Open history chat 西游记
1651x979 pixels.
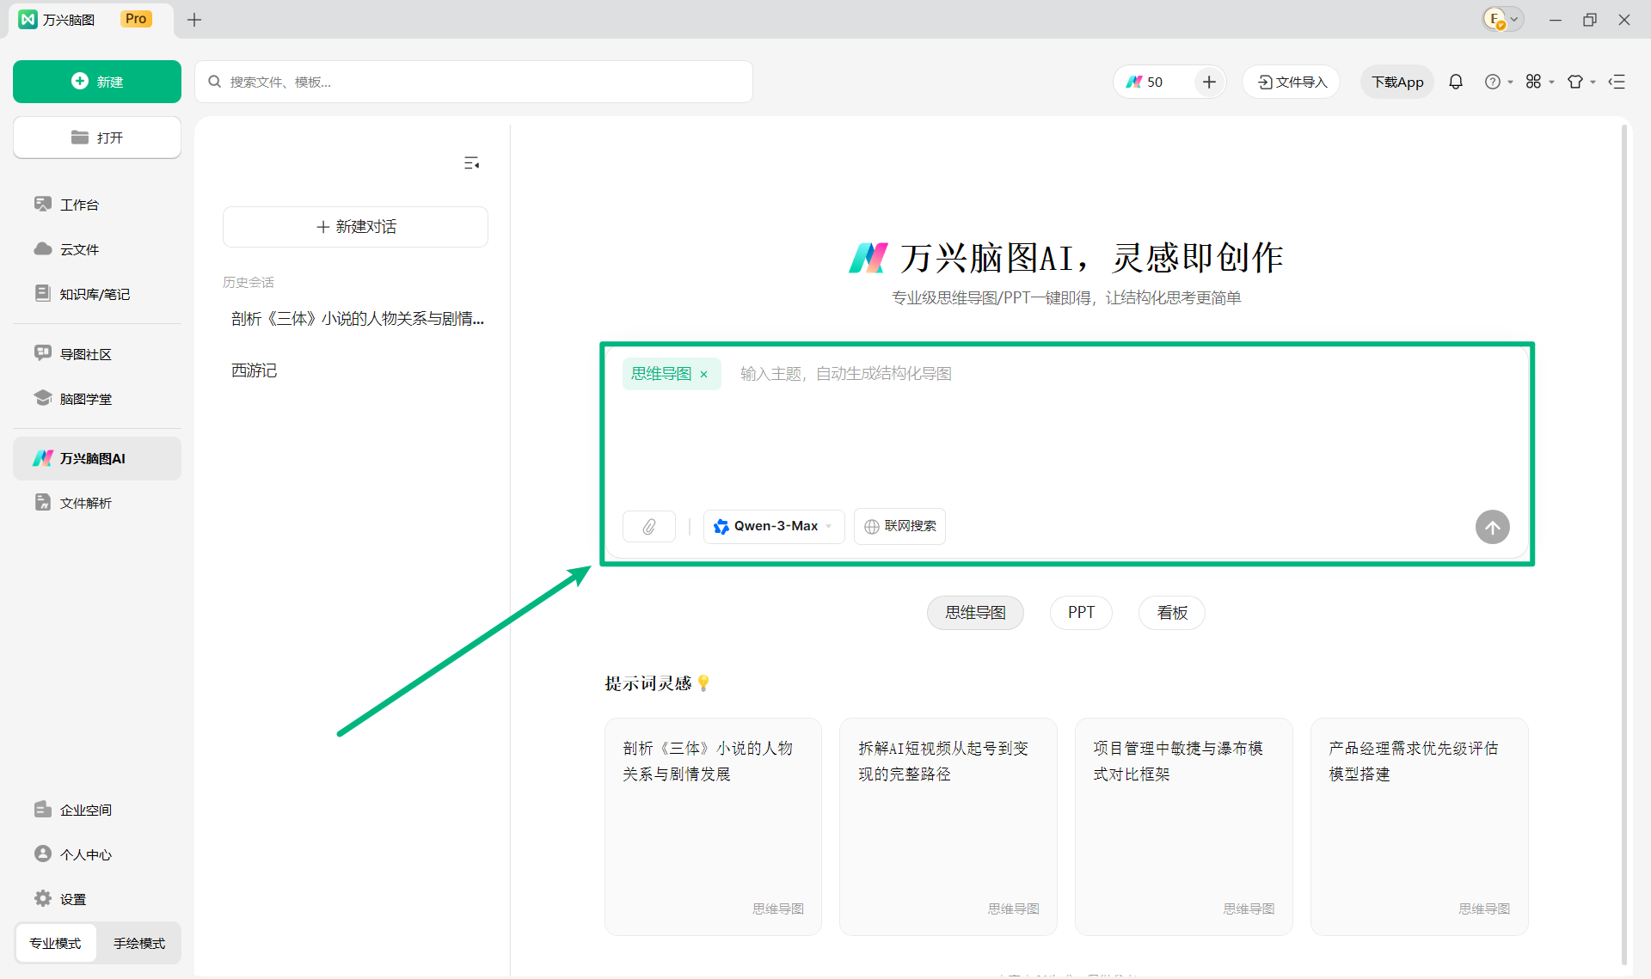pyautogui.click(x=355, y=370)
